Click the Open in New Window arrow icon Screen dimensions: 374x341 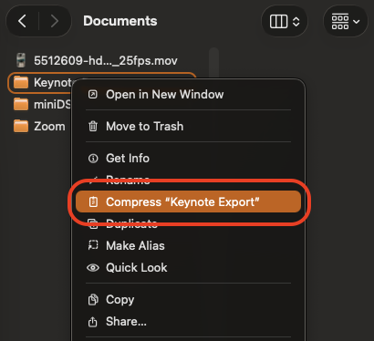point(93,95)
